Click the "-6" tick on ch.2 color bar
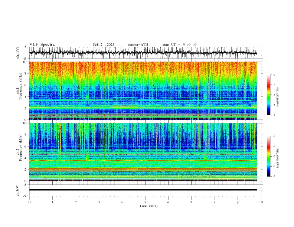Image resolution: width=294 pixels, height=227 pixels. pyautogui.click(x=274, y=166)
